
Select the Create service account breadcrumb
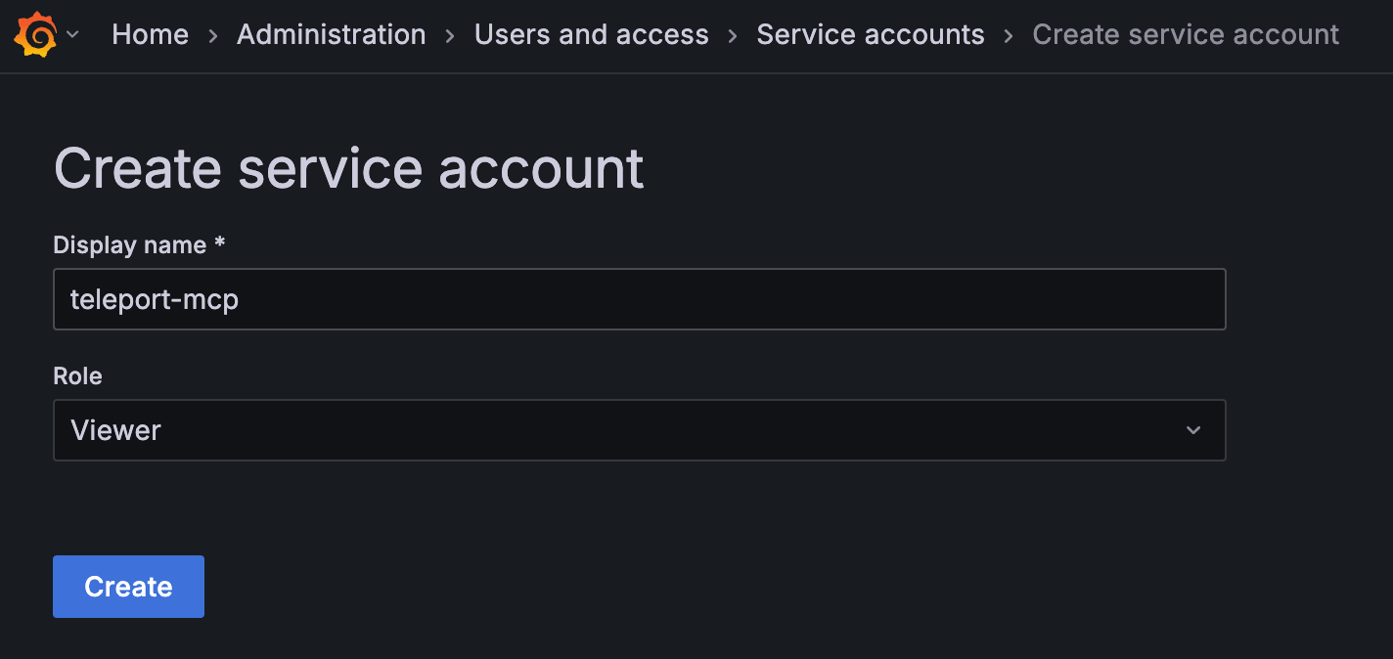tap(1185, 34)
